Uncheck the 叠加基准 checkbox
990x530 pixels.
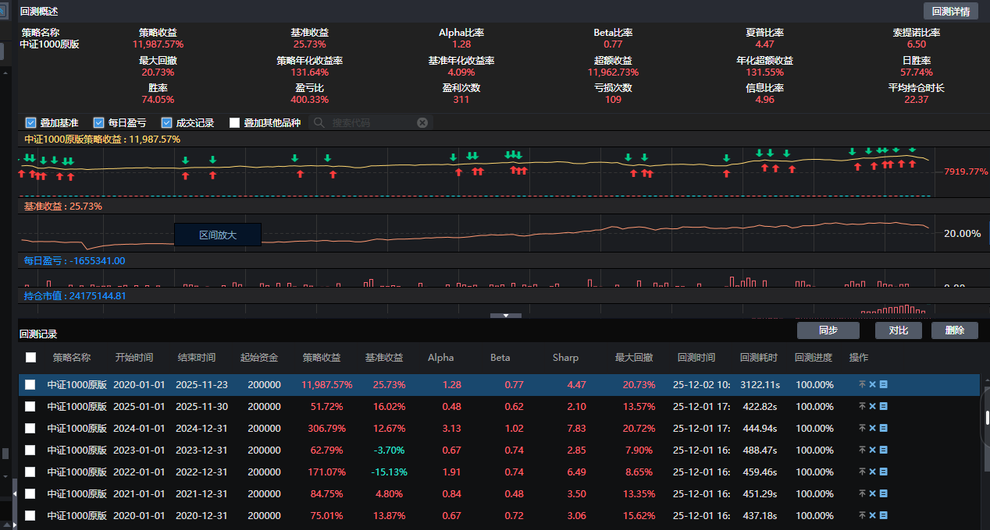pos(30,122)
